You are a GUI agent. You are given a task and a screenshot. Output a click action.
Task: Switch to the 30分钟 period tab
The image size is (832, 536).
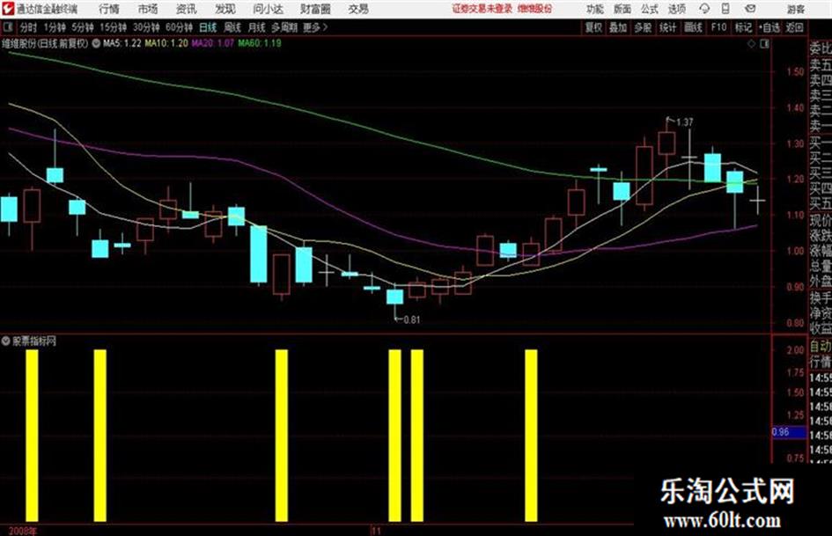click(146, 27)
